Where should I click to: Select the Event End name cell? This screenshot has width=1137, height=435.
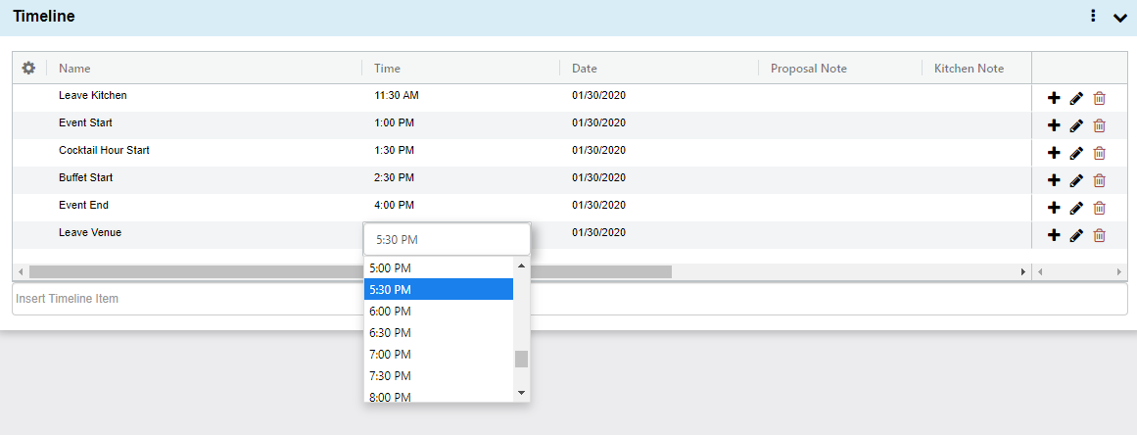pos(83,205)
